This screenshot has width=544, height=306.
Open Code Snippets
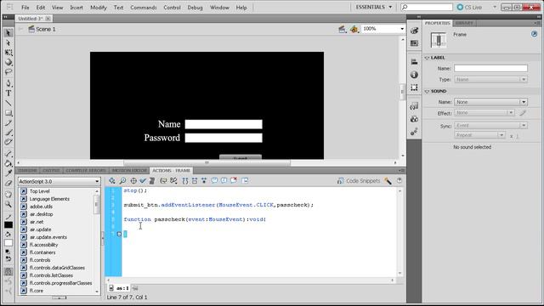point(359,181)
